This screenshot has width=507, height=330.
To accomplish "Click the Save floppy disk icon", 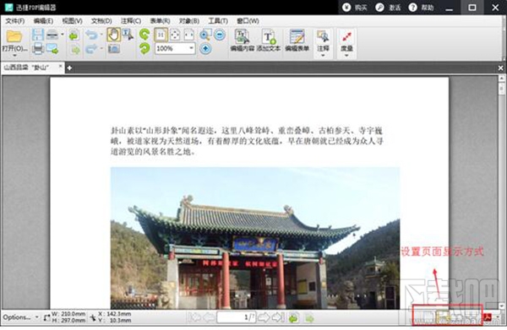I will 38,35.
